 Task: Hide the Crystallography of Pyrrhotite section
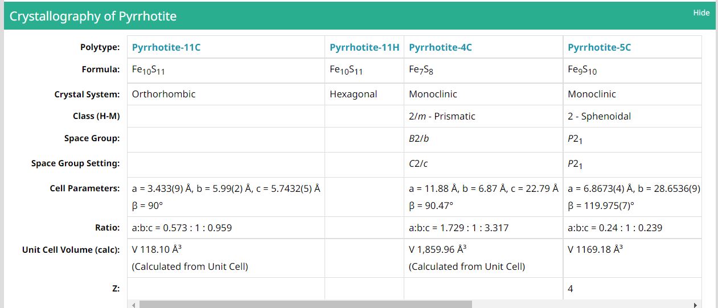pyautogui.click(x=701, y=13)
